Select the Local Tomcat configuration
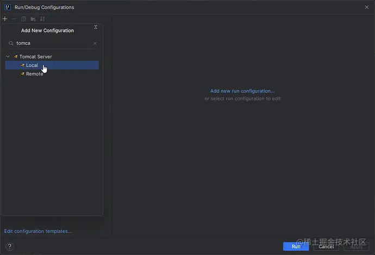 pyautogui.click(x=52, y=65)
